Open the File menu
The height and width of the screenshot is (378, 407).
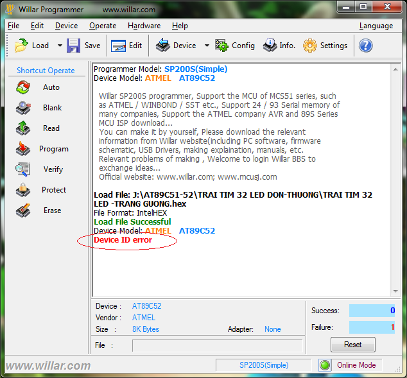click(x=13, y=26)
